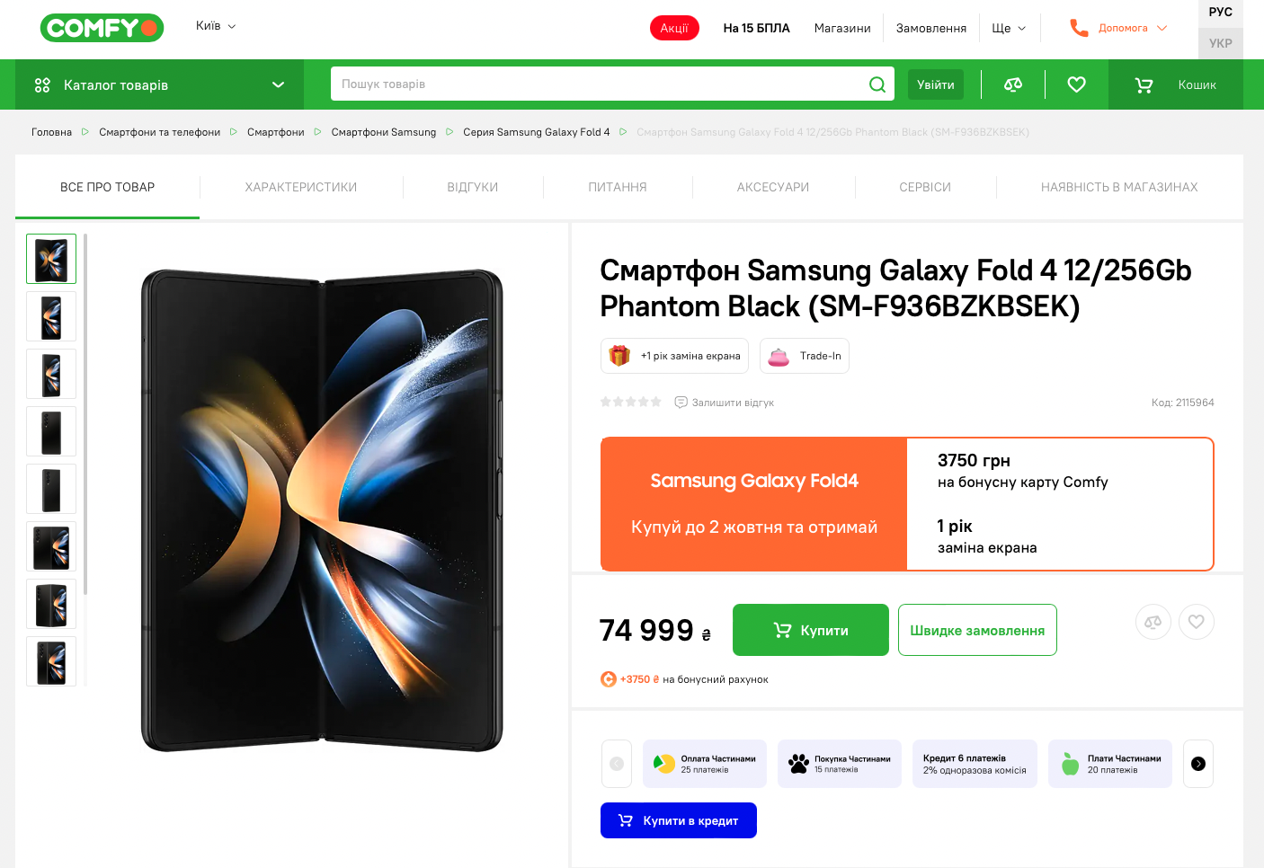The height and width of the screenshot is (868, 1264).
Task: Select second phone thumbnail image
Action: [x=51, y=316]
